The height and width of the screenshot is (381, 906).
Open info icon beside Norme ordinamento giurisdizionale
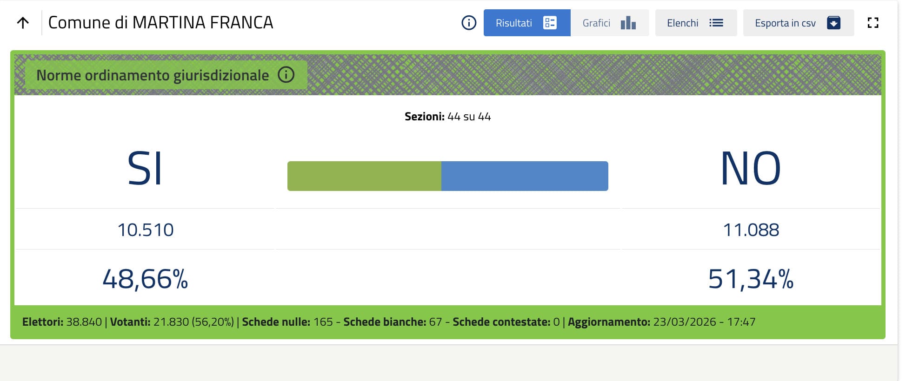[x=286, y=74]
